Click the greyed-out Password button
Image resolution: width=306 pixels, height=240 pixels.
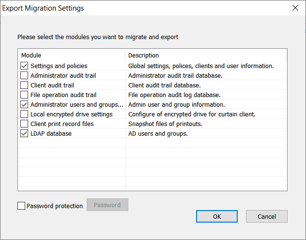107,205
